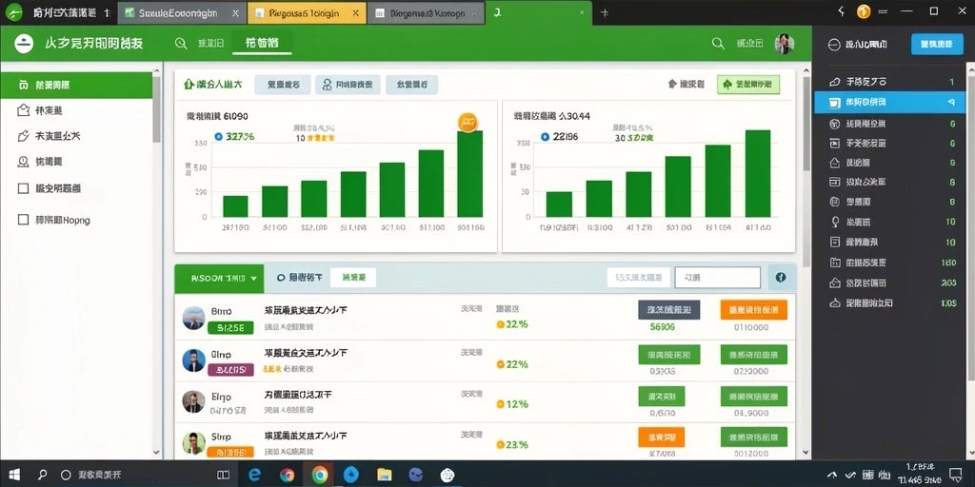The image size is (975, 487).
Task: Switch to the 'SuвuleEoonoяgin' browser tab
Action: 180,12
